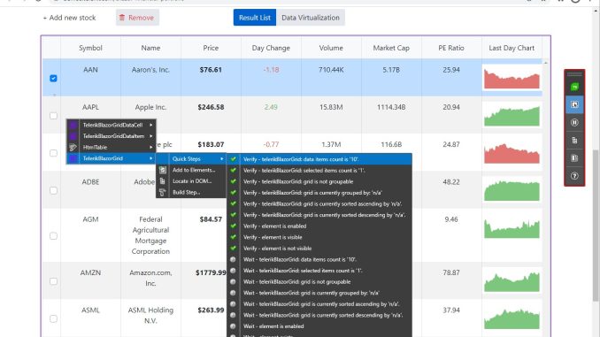Image resolution: width=600 pixels, height=337 pixels.
Task: Choose Build Step menu entry
Action: (191, 192)
